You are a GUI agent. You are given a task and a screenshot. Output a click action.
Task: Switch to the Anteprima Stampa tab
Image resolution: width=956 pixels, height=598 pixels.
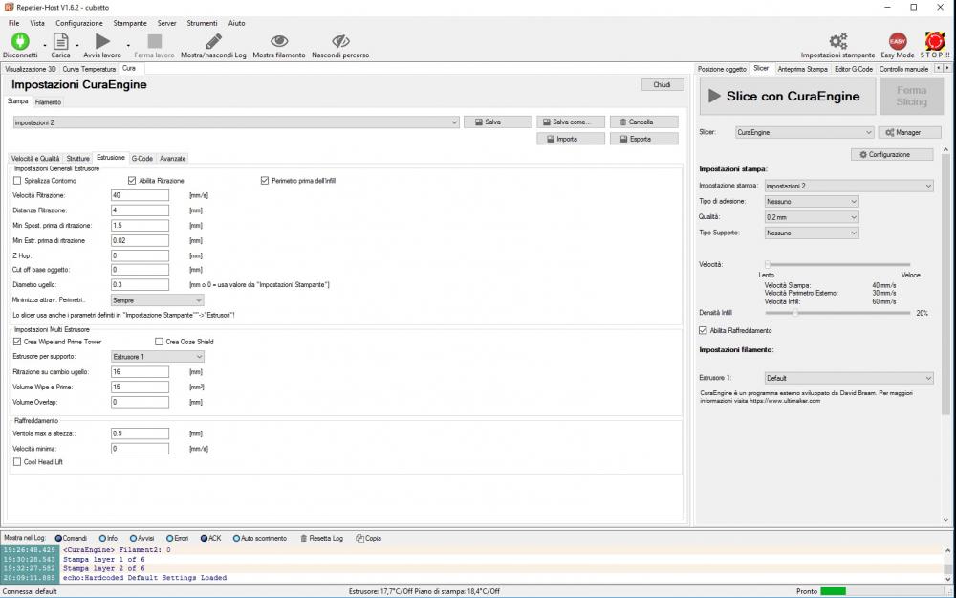pyautogui.click(x=802, y=69)
